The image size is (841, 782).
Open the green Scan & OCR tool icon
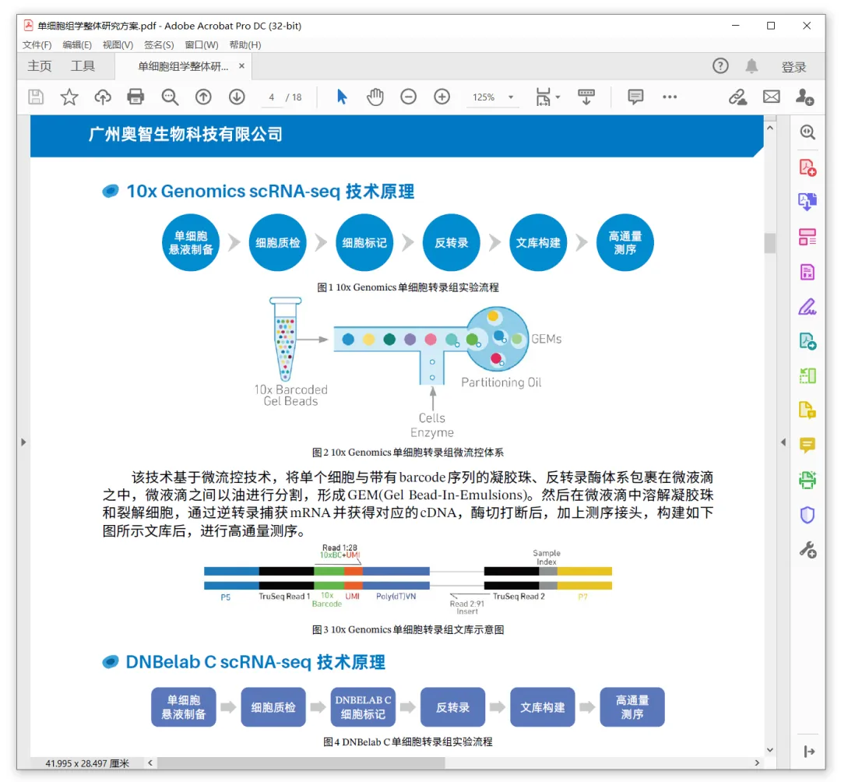click(x=808, y=375)
